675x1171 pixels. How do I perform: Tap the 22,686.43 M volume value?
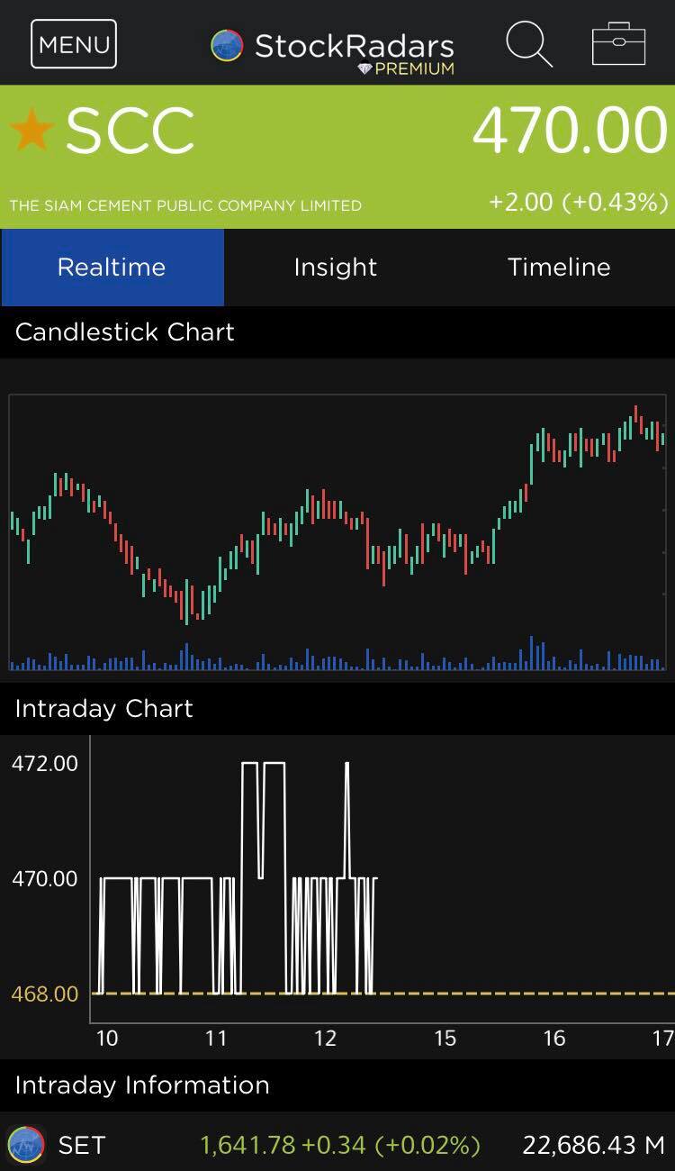click(x=593, y=1145)
